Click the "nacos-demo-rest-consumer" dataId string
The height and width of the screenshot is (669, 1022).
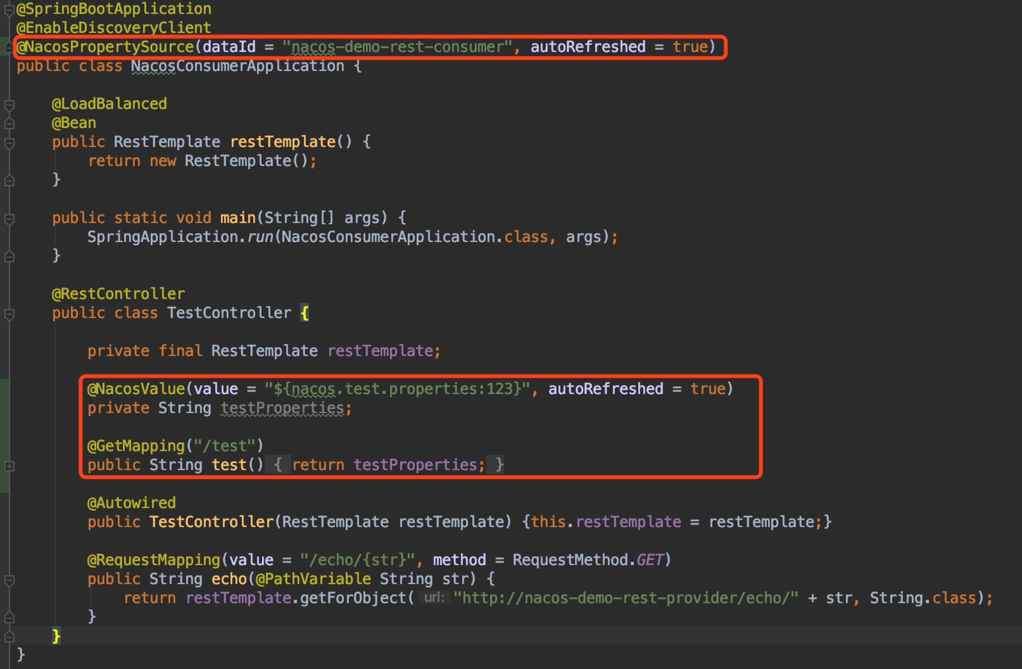pos(397,47)
